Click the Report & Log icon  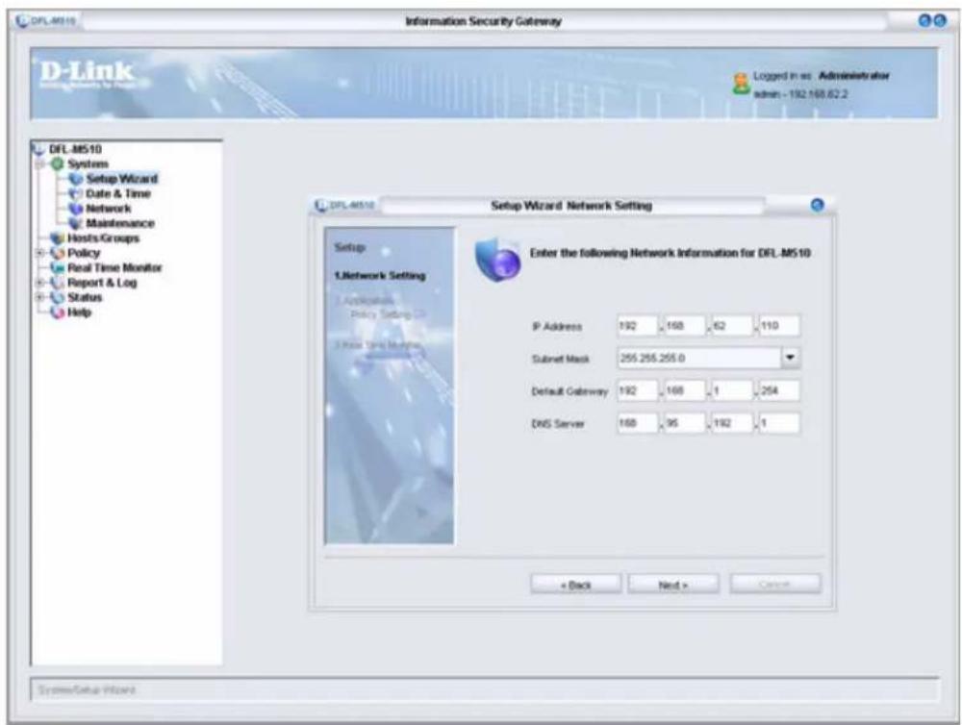tap(58, 283)
